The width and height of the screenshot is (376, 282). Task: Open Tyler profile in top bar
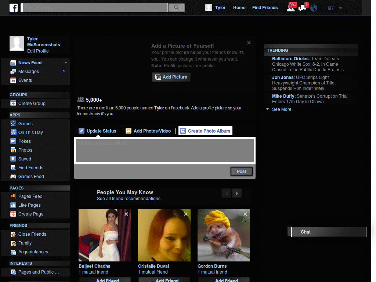point(216,8)
